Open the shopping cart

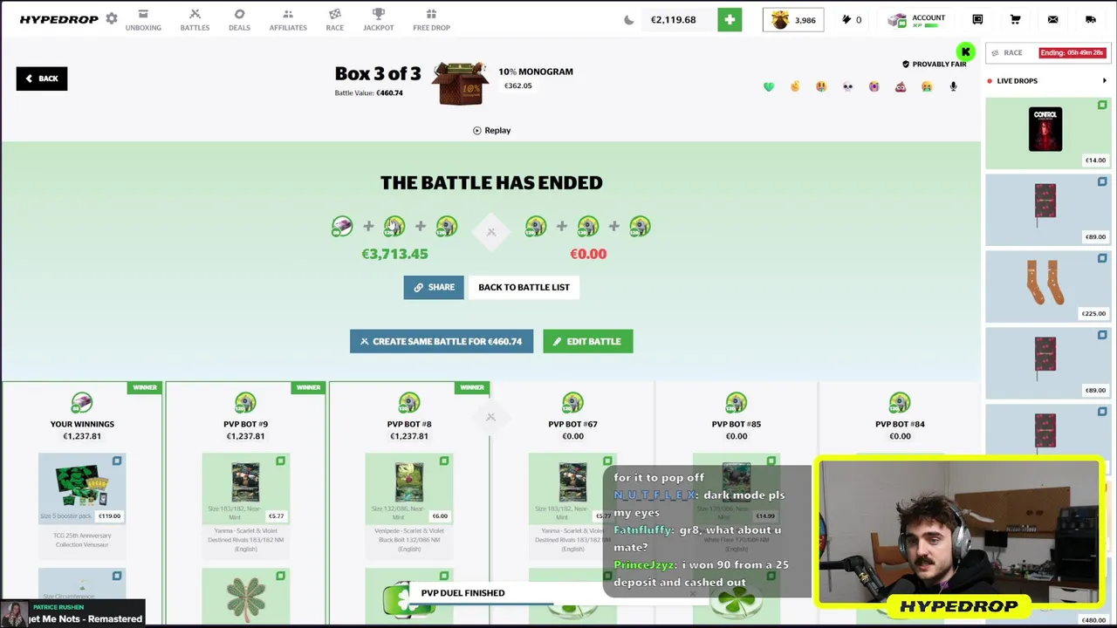[1015, 19]
